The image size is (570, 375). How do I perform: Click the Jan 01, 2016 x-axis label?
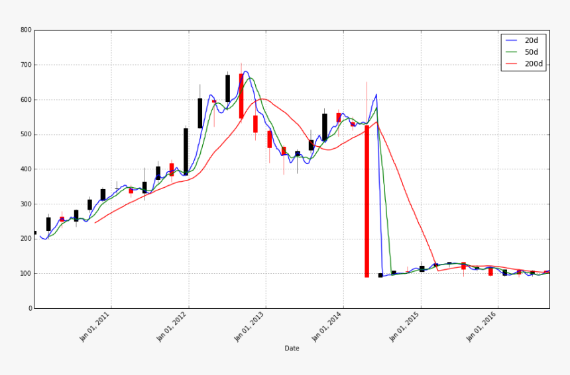pyautogui.click(x=481, y=327)
